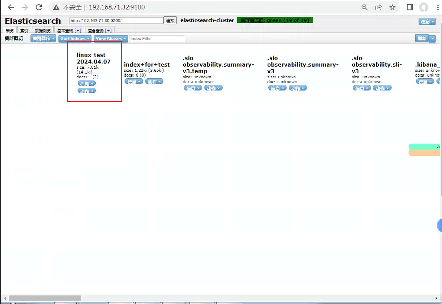
Task: Click the not-secure warning triangle icon
Action: coord(56,7)
